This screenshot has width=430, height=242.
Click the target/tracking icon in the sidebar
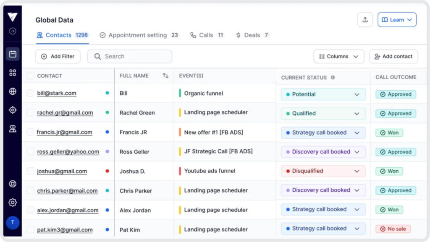click(x=12, y=110)
